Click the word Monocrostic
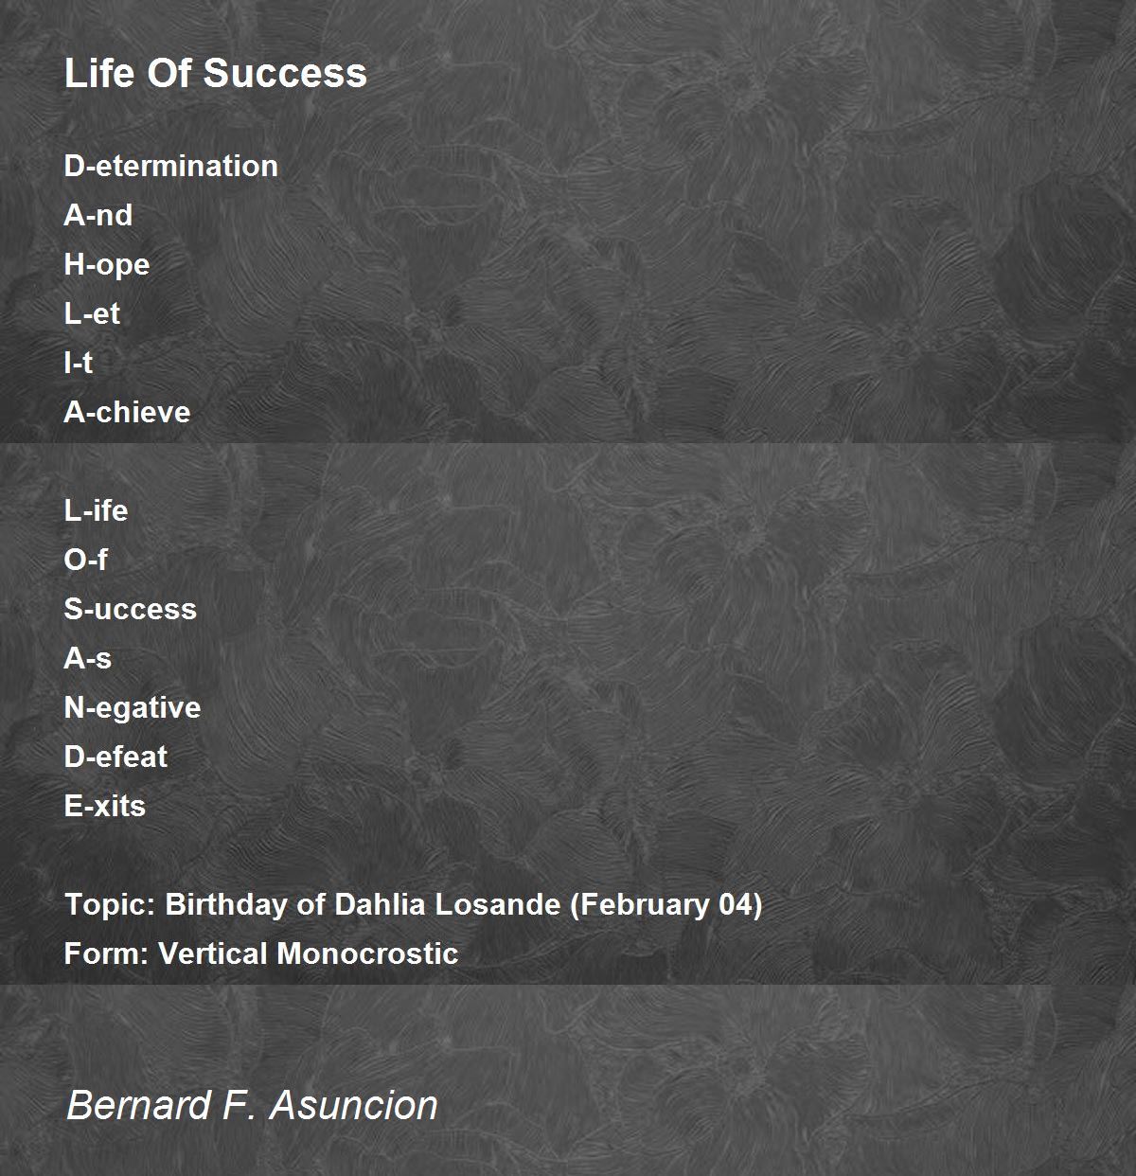Viewport: 1136px width, 1176px height. 367,953
